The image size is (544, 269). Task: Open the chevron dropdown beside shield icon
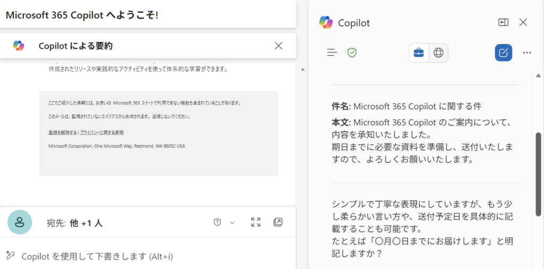tap(232, 223)
